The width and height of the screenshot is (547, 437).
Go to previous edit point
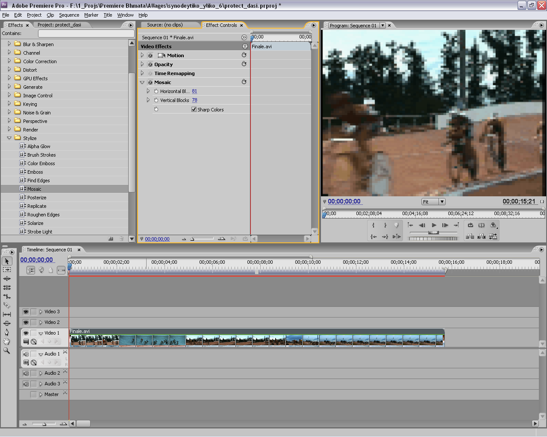410,225
